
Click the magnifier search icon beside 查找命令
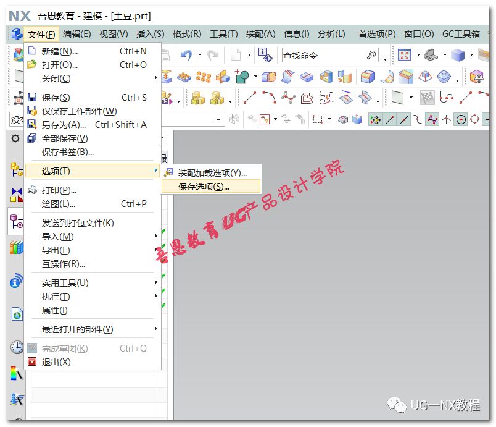tap(371, 54)
